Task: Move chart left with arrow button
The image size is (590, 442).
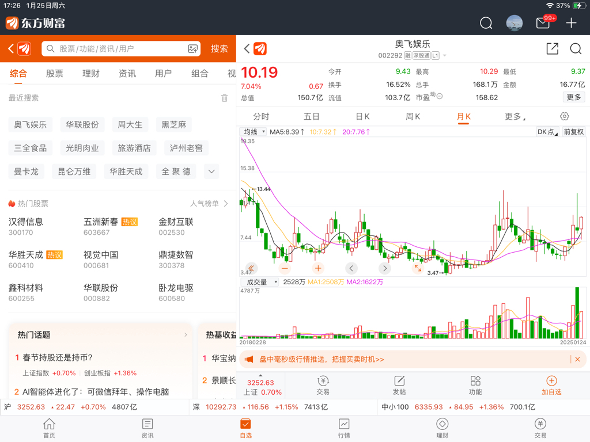Action: pyautogui.click(x=351, y=268)
